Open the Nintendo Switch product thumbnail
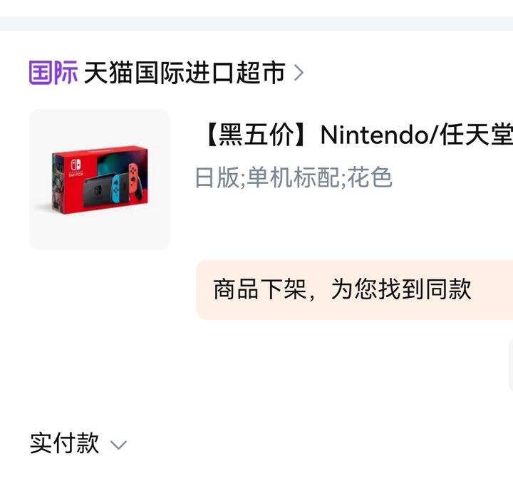Viewport: 513px width, 481px height. [x=100, y=180]
